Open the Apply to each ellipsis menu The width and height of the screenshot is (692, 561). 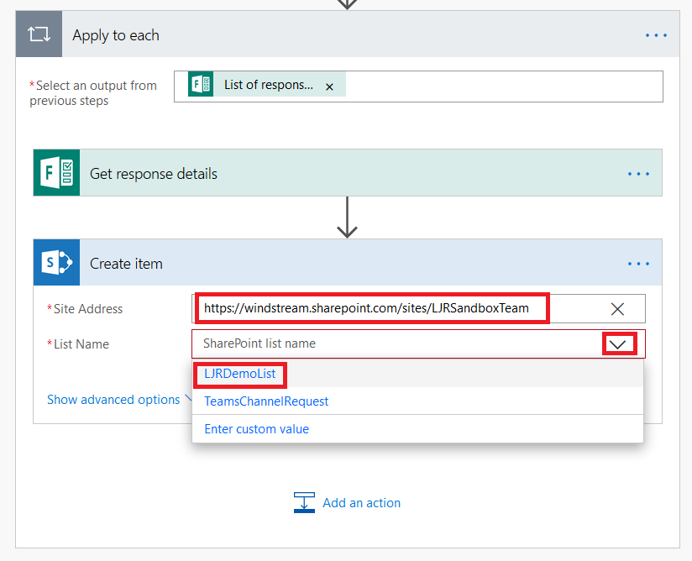click(x=656, y=35)
